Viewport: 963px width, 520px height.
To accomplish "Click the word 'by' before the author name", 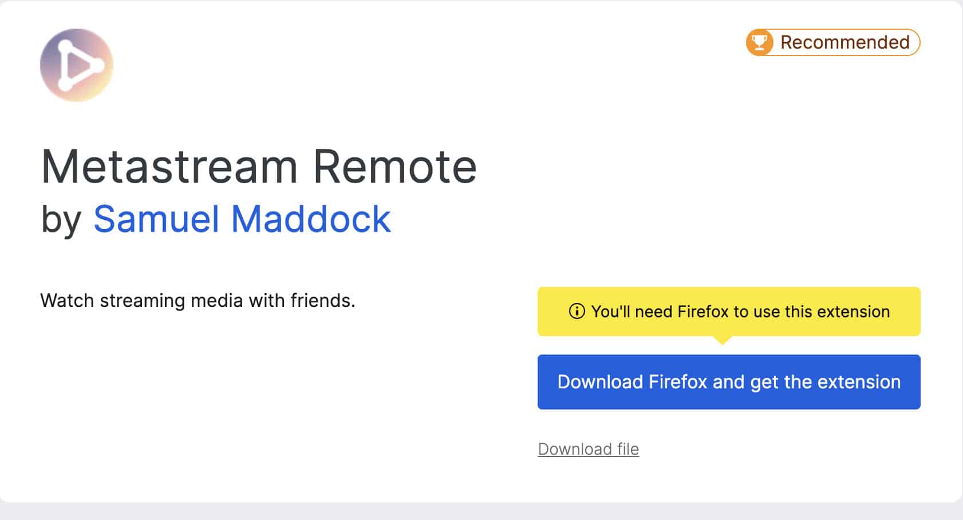I will (61, 220).
